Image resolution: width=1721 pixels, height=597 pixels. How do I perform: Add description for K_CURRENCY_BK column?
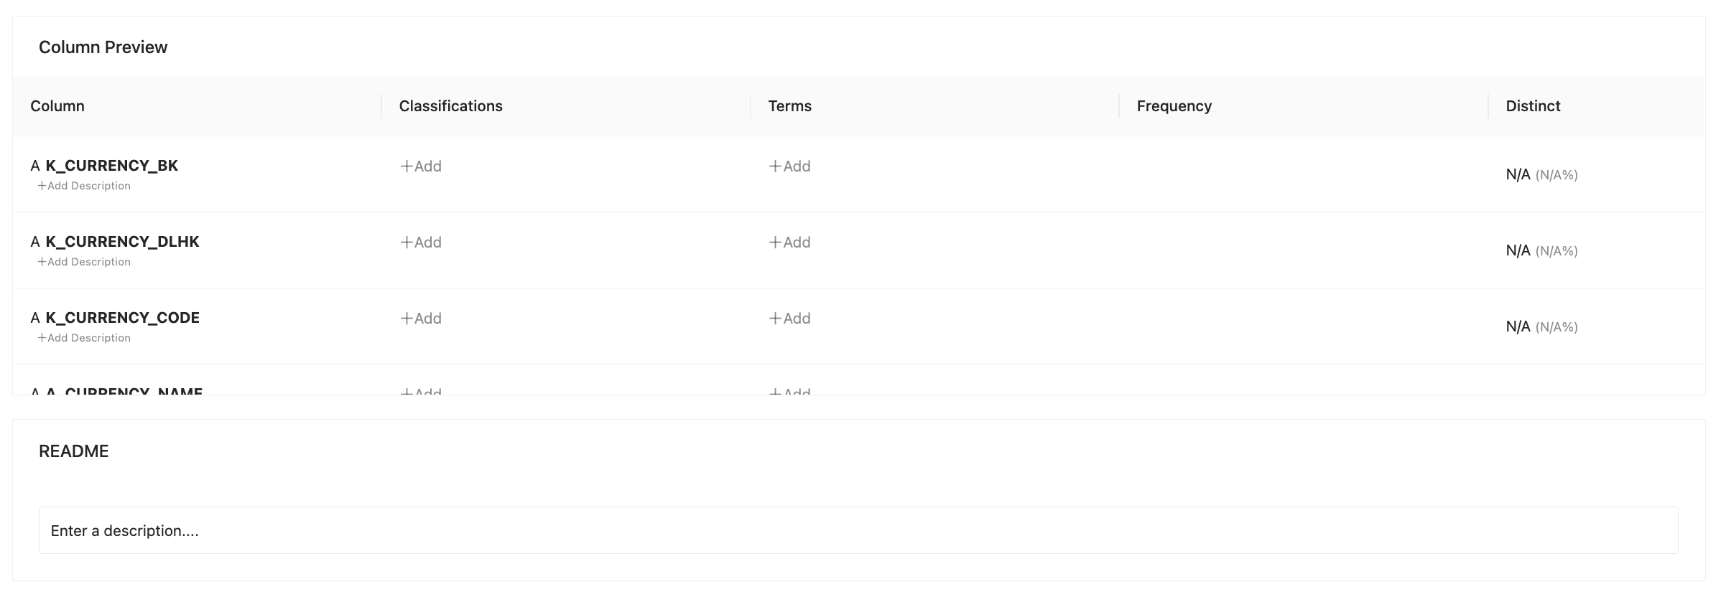[84, 186]
